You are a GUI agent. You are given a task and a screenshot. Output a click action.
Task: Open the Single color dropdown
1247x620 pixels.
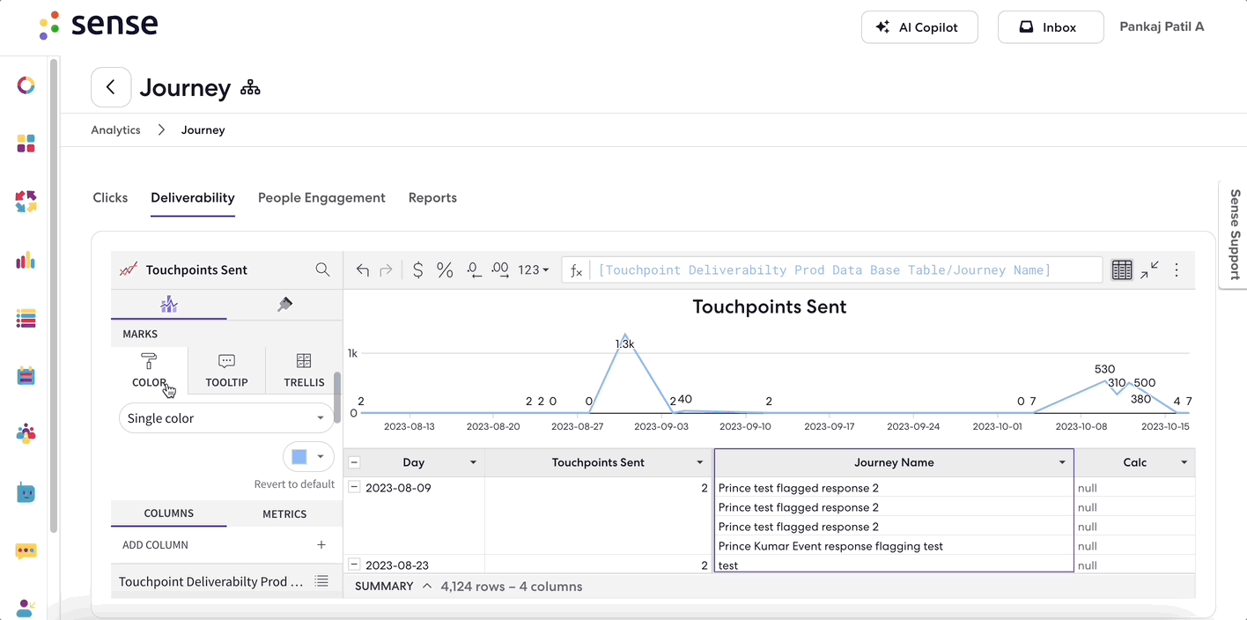pos(226,418)
